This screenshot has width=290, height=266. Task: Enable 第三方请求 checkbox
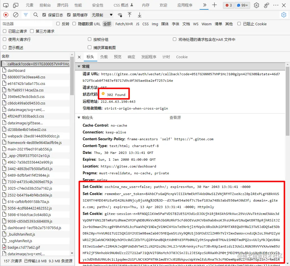[32, 31]
